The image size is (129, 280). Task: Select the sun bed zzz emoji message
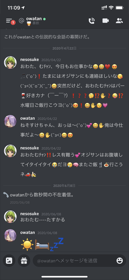42,245
